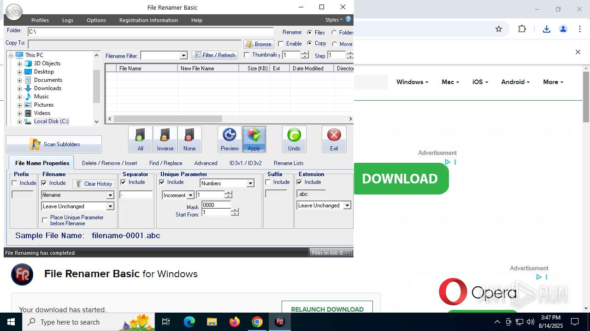The width and height of the screenshot is (590, 331).
Task: Open browser profile avatar icon
Action: pyautogui.click(x=563, y=29)
